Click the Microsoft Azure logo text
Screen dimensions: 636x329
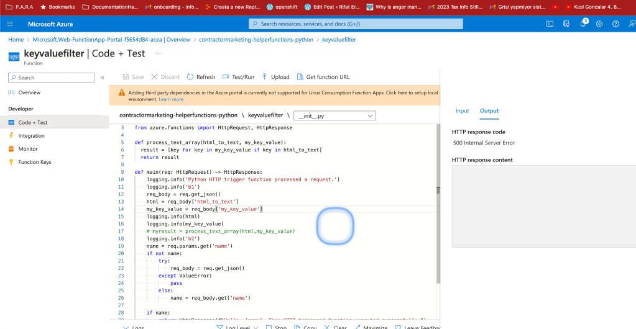(x=50, y=24)
